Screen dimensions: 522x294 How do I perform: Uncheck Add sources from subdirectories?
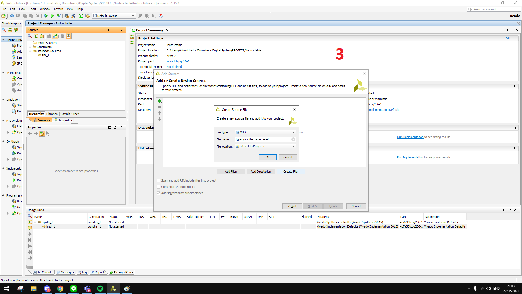(159, 193)
